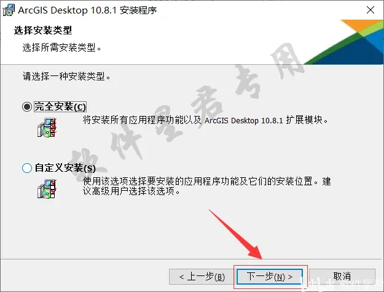Screen dimensions: 384x292
Task: Proceed with the 下一步(N) button
Action: click(270, 277)
